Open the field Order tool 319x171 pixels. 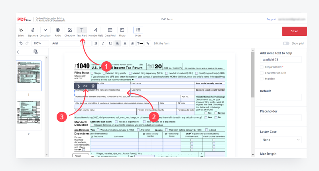(138, 30)
